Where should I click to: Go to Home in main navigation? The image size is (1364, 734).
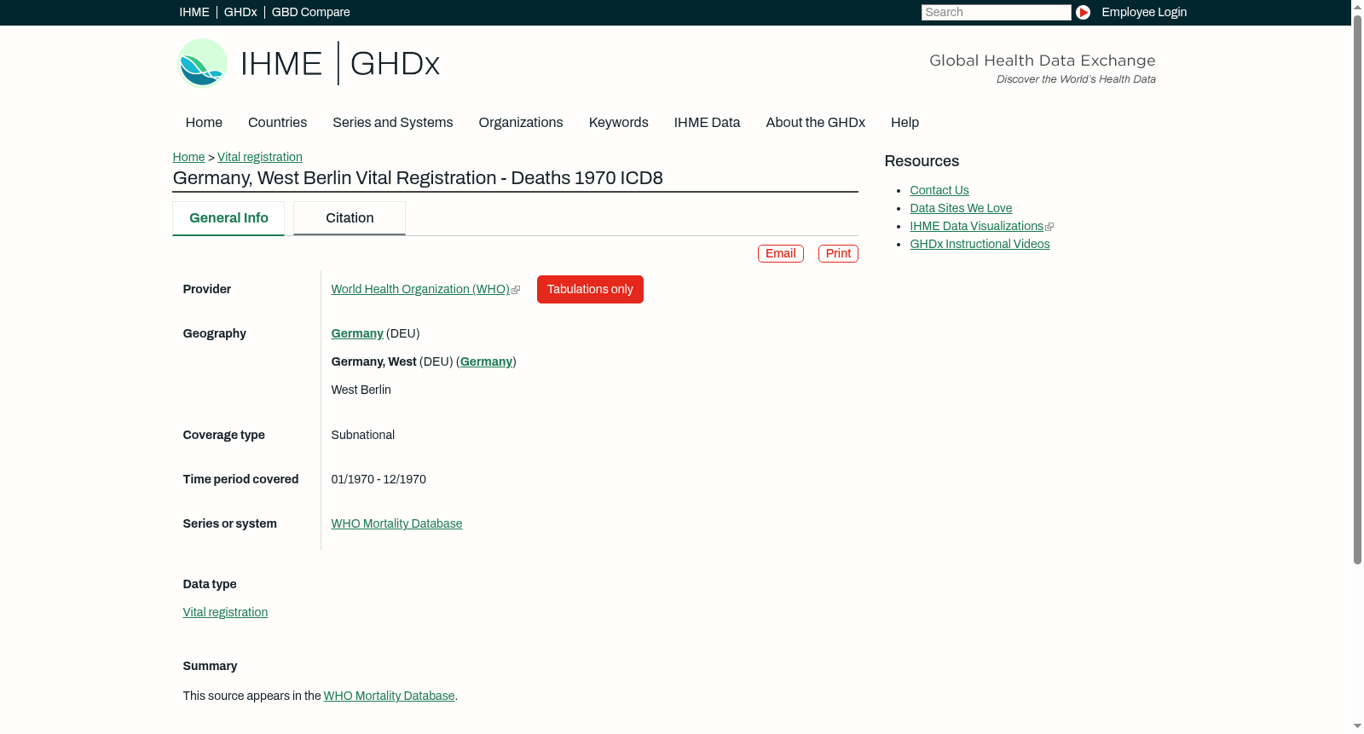click(204, 123)
